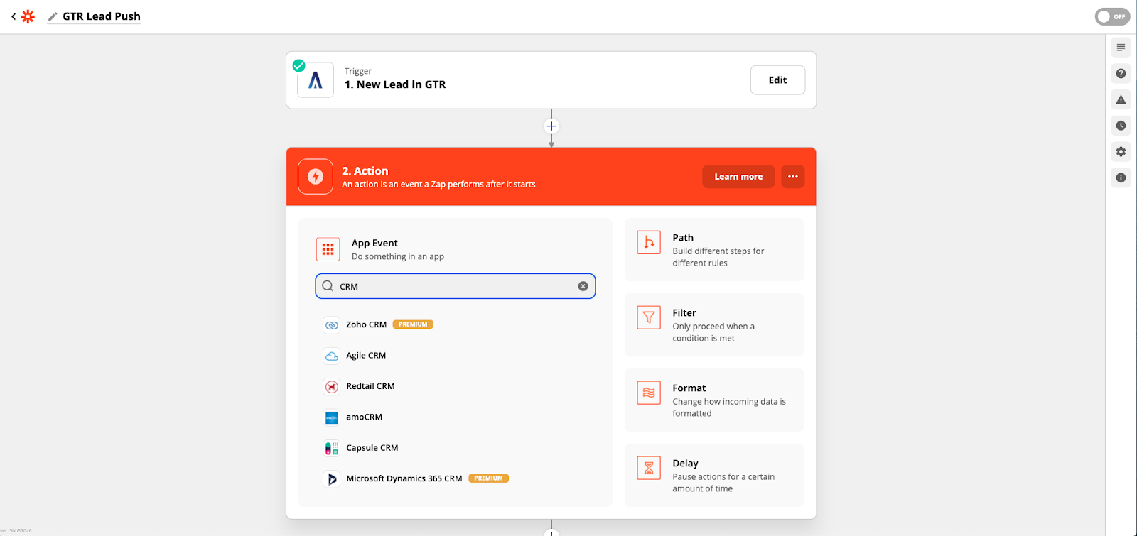Click the Delay hourglass icon
This screenshot has height=536, width=1137.
coord(649,468)
